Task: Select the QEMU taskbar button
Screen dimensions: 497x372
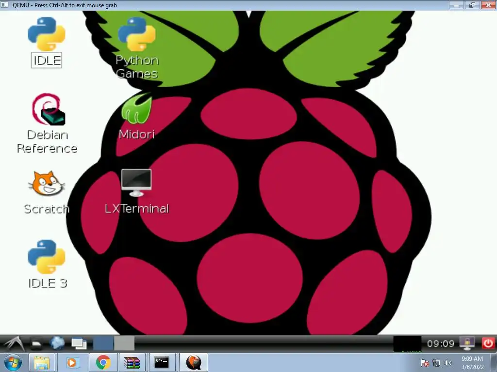Action: pos(193,362)
